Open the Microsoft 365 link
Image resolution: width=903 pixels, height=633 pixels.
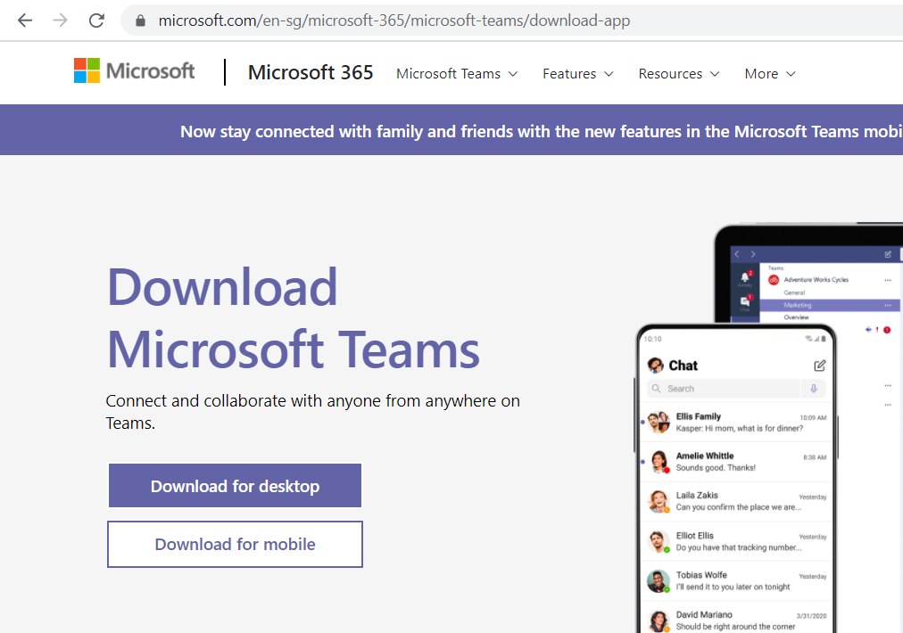[311, 73]
